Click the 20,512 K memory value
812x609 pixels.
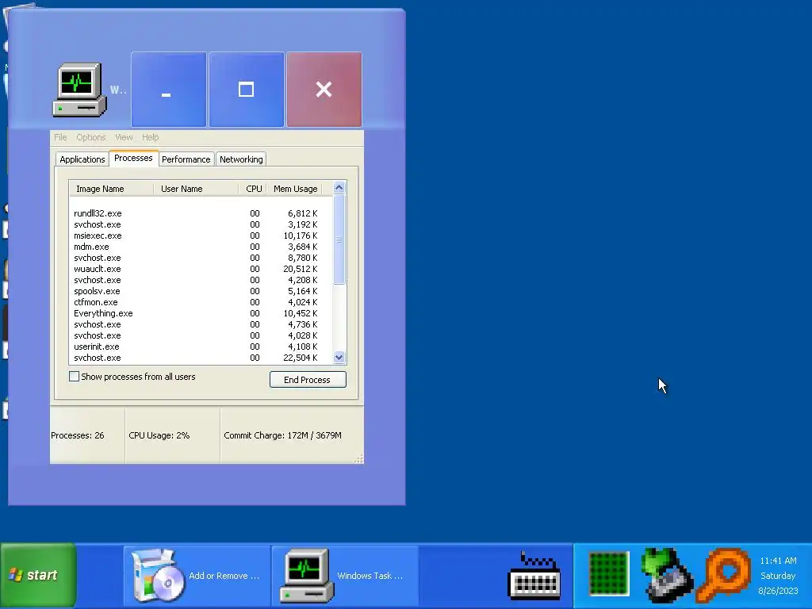(x=301, y=270)
